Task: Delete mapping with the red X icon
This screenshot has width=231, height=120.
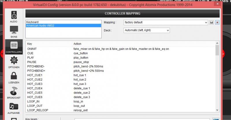Action: 217,22
